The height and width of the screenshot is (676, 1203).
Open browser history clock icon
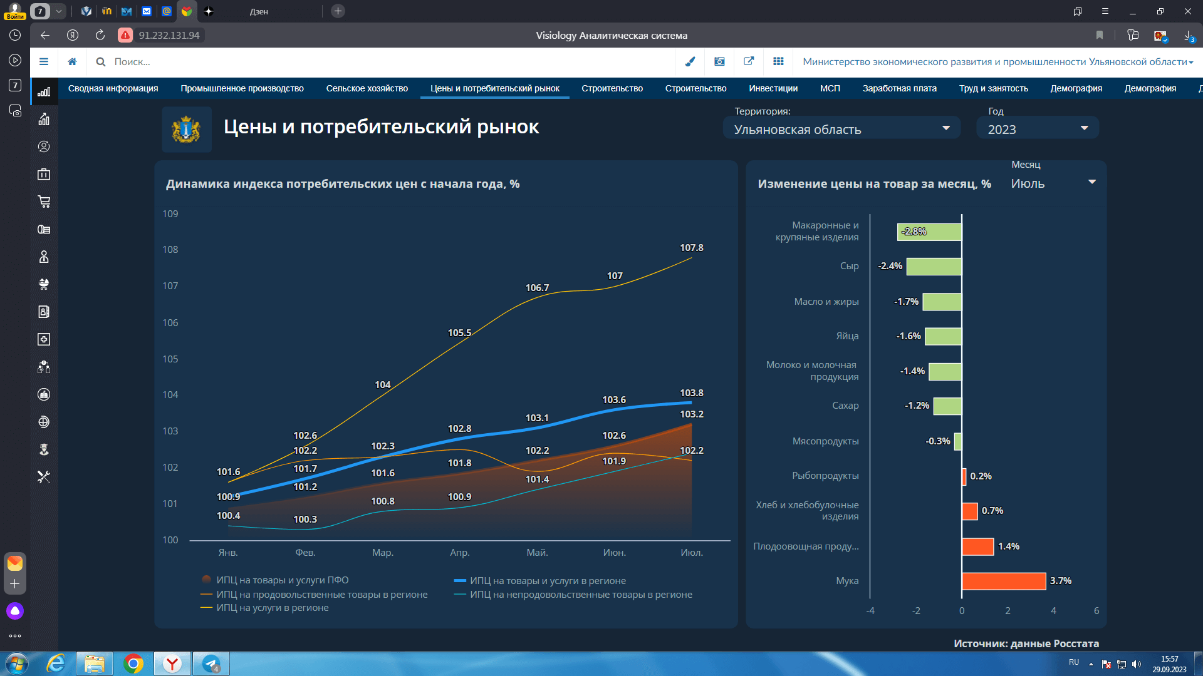[x=15, y=35]
